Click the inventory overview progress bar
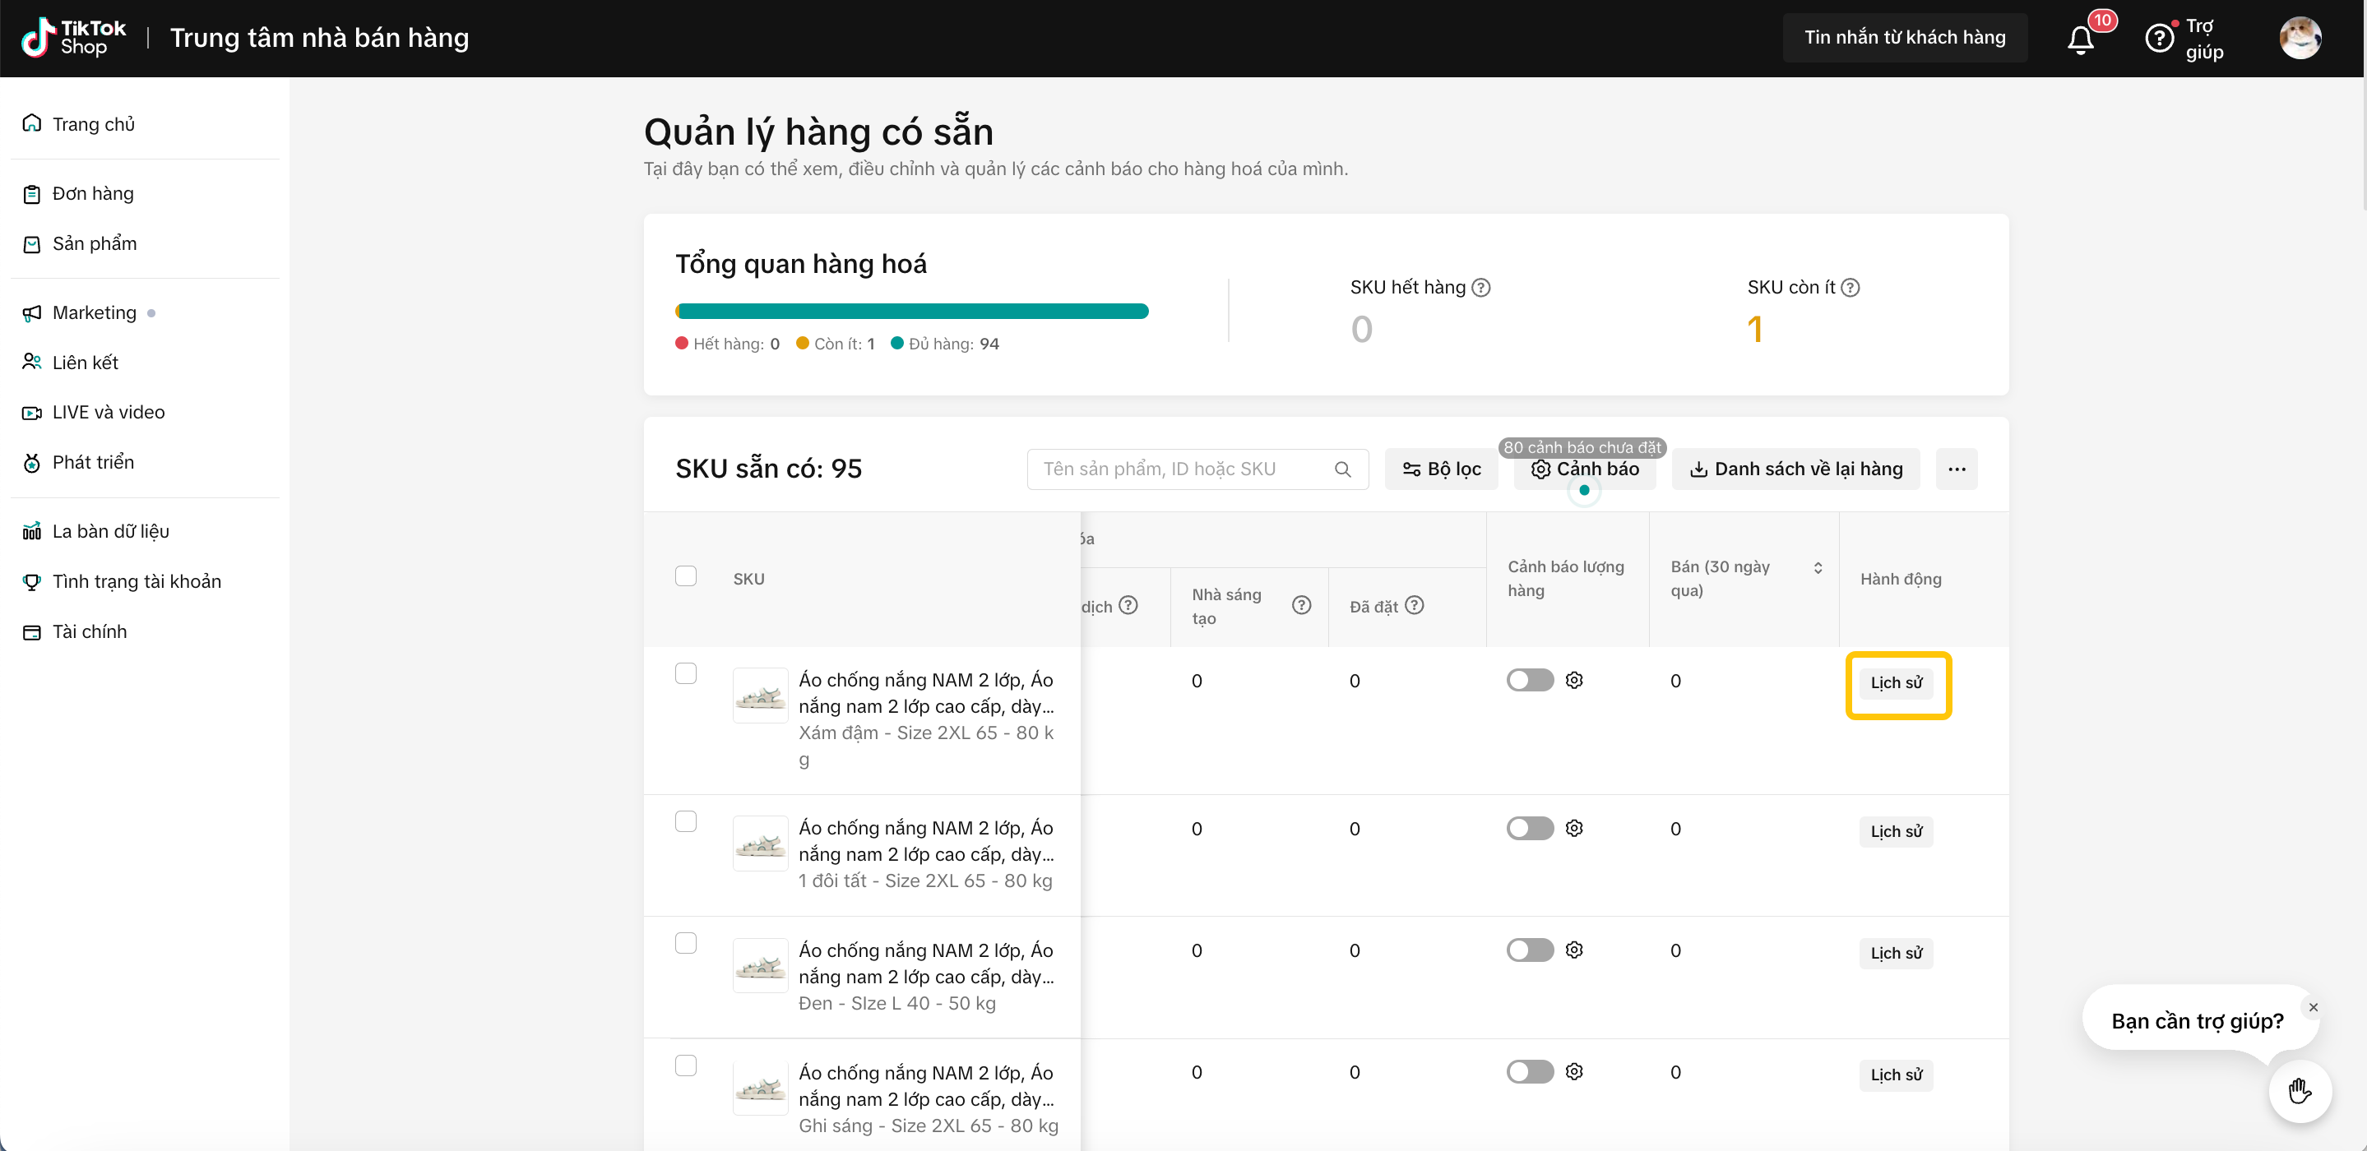Viewport: 2367px width, 1151px height. click(911, 312)
